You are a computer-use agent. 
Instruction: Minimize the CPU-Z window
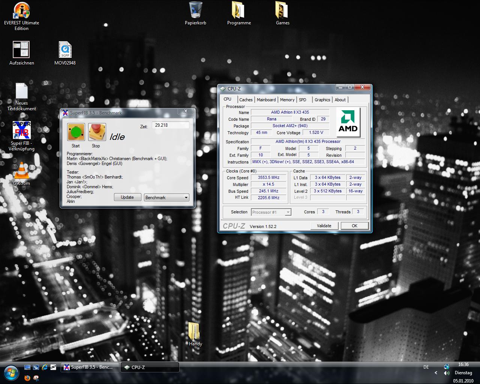coord(340,87)
